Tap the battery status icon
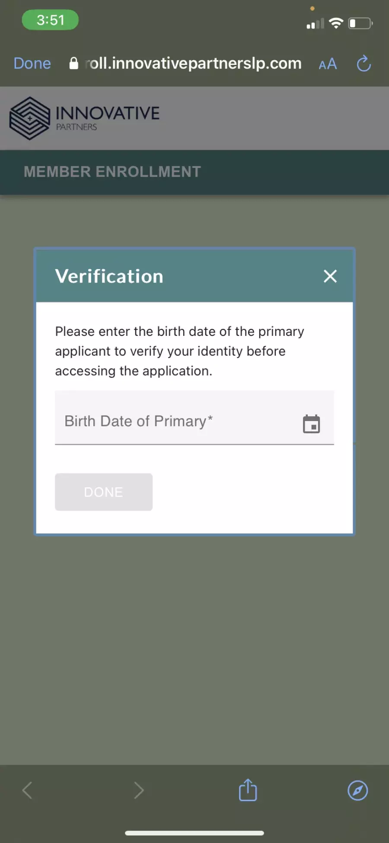The image size is (389, 843). (x=360, y=23)
